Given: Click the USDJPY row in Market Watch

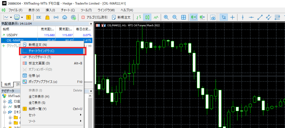Looking at the screenshot, I should coord(46,35).
